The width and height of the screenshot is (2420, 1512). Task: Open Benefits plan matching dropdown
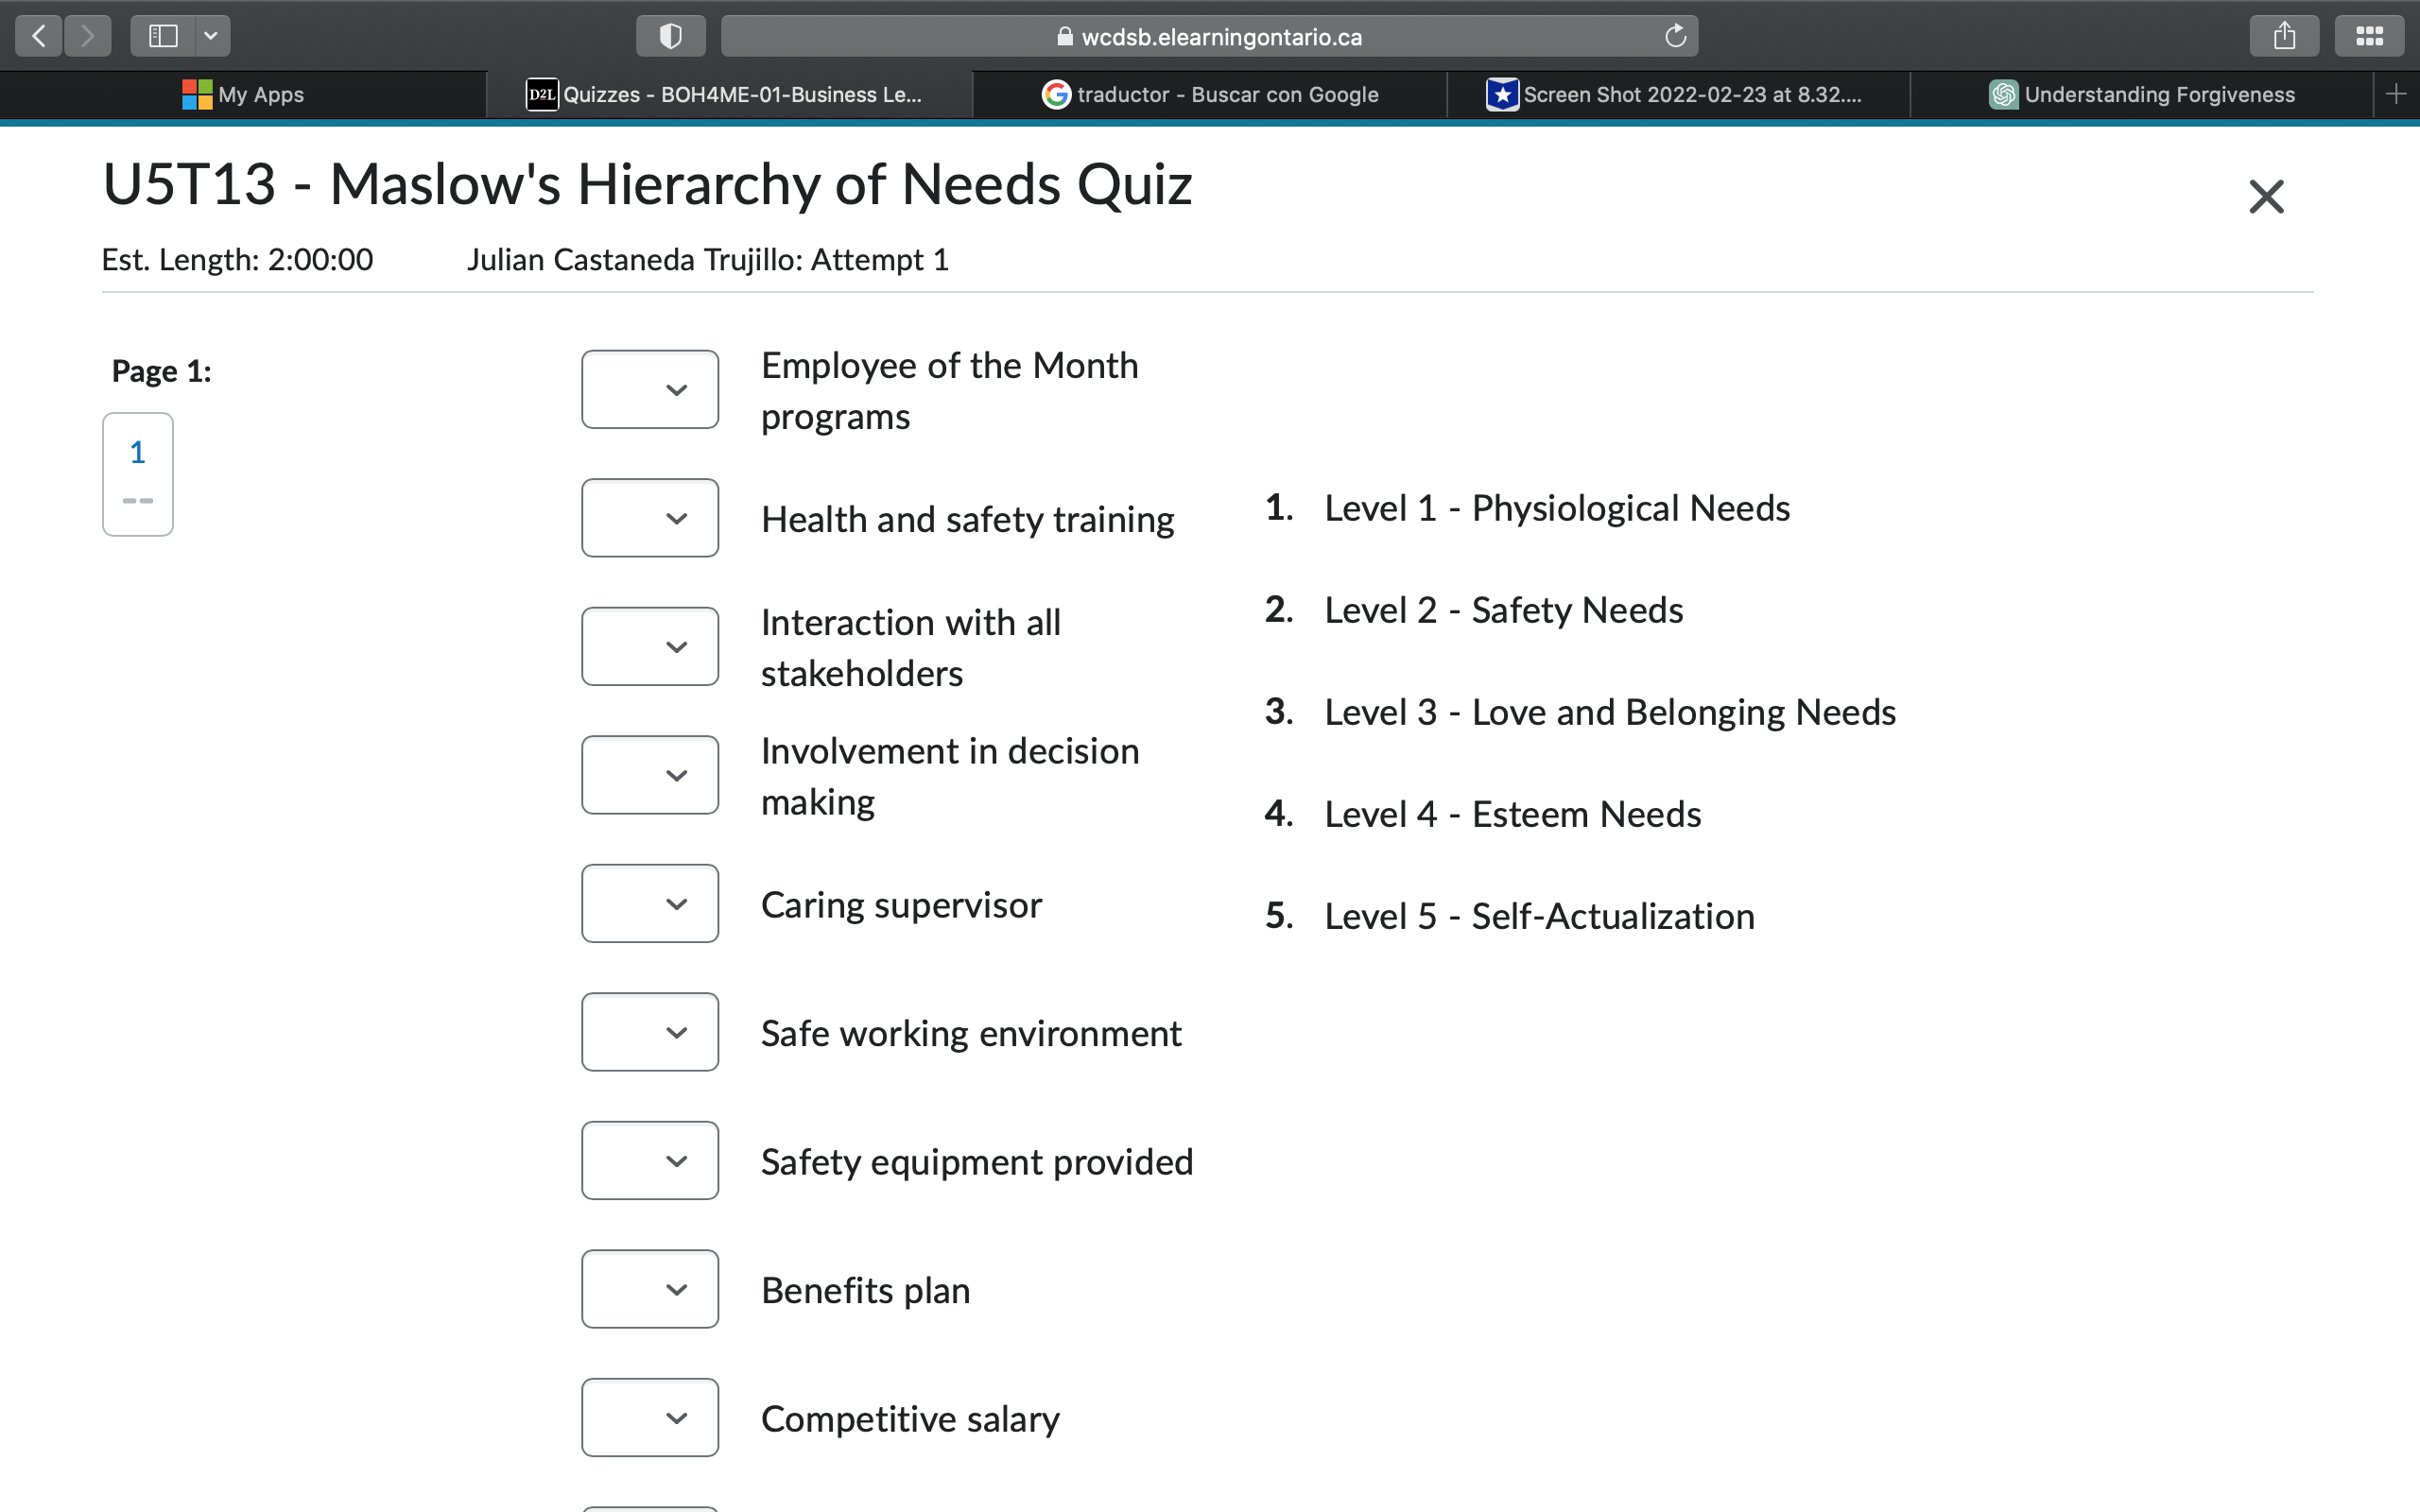click(x=650, y=1289)
